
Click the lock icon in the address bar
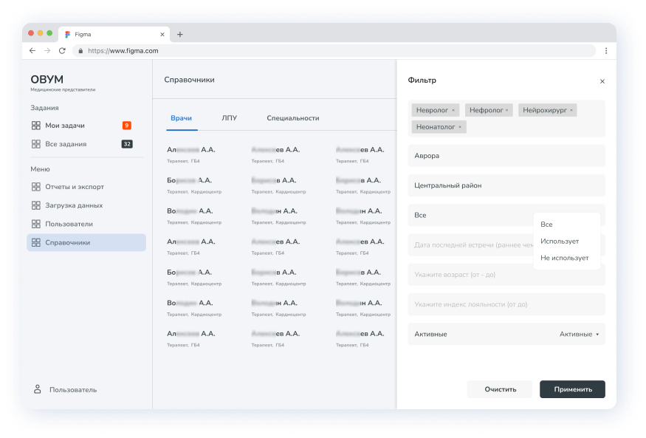click(x=81, y=51)
